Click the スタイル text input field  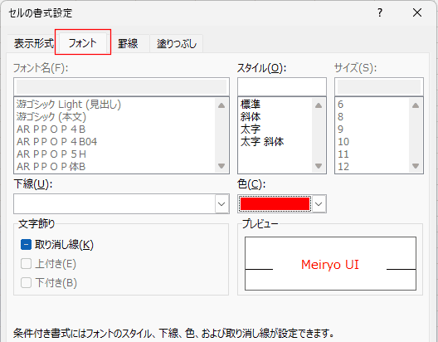point(282,87)
